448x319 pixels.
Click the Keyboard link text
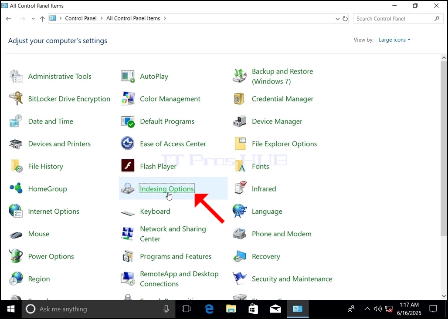click(x=155, y=211)
